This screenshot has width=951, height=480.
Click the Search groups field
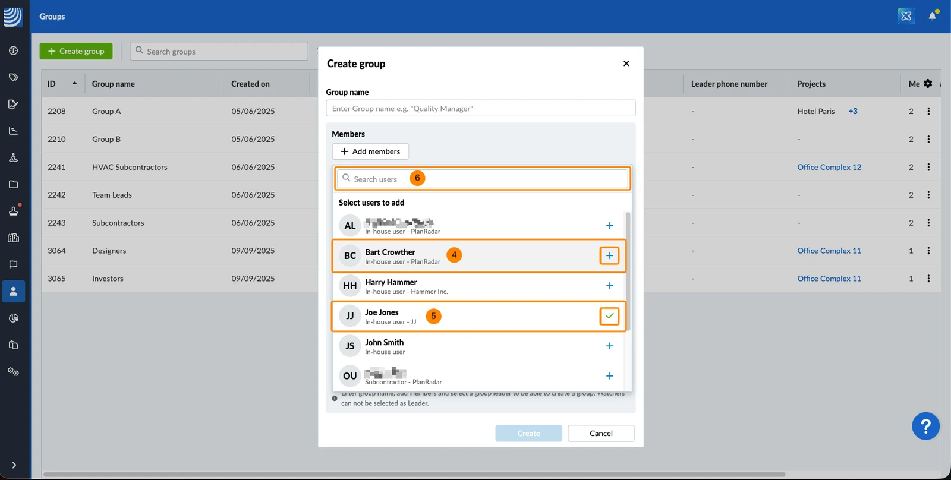pyautogui.click(x=219, y=51)
